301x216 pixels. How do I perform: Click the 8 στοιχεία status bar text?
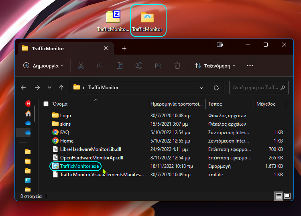tap(31, 196)
